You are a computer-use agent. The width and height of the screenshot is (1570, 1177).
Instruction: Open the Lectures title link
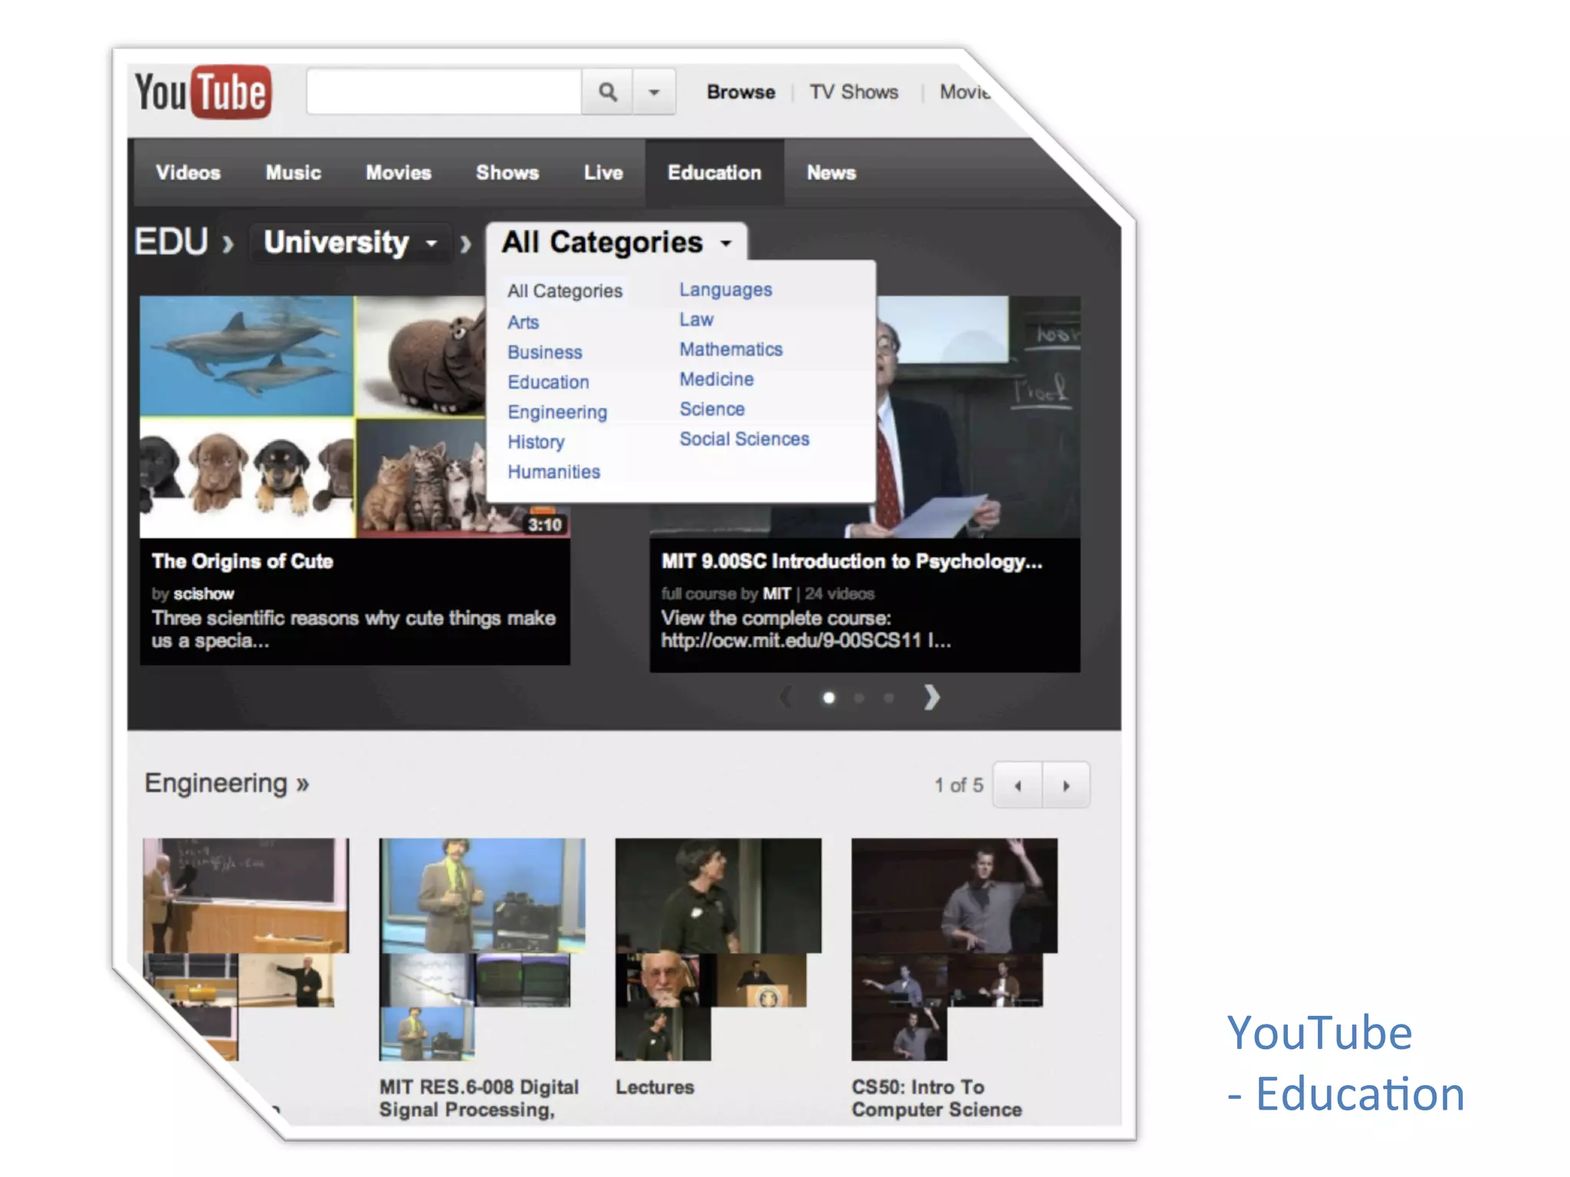(655, 1087)
